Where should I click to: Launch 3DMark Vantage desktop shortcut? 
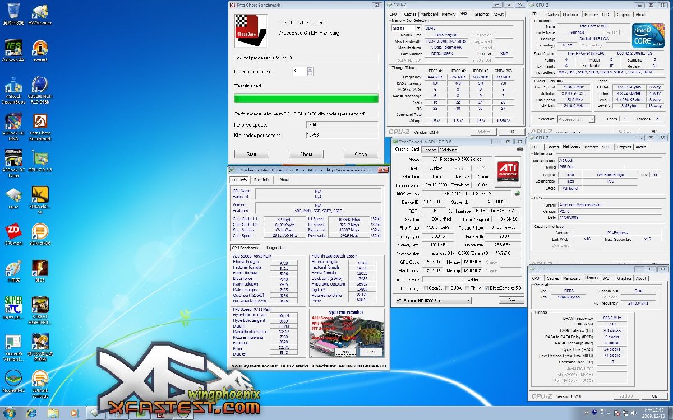coord(40,383)
